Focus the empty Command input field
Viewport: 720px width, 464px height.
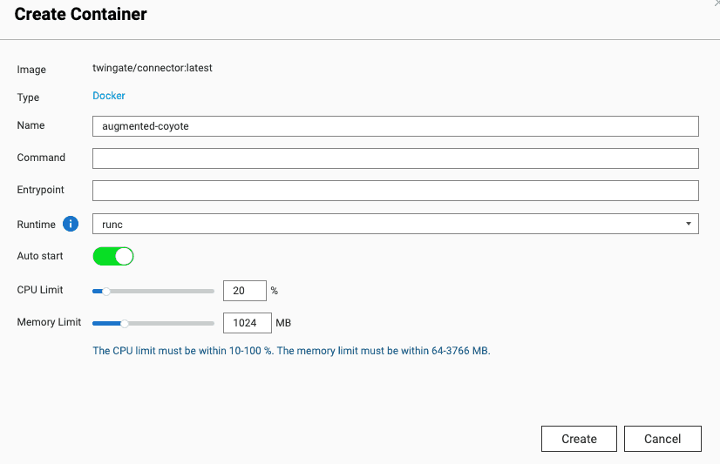tap(395, 158)
